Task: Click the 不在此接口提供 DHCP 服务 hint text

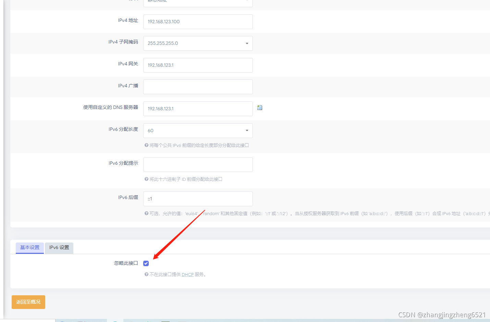Action: [x=178, y=274]
